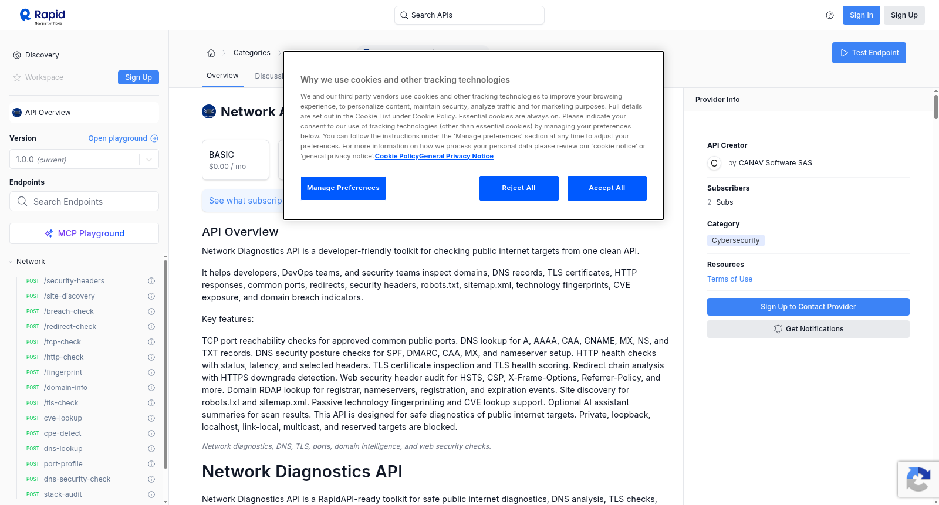Click the reCAPTCHA badge
This screenshot has height=505, width=939.
coord(918,479)
